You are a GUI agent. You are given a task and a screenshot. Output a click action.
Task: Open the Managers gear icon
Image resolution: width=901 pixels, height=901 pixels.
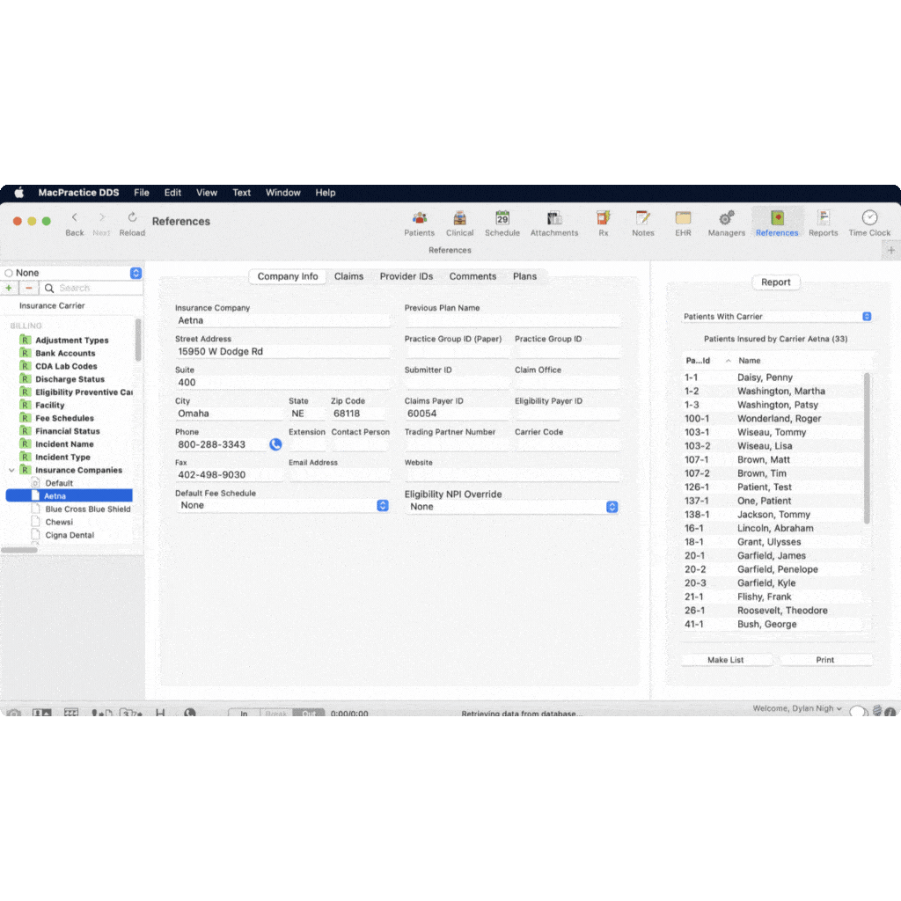(726, 223)
